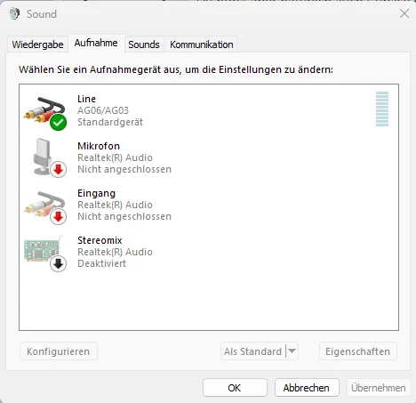Click the Konfigurieren button

click(59, 351)
